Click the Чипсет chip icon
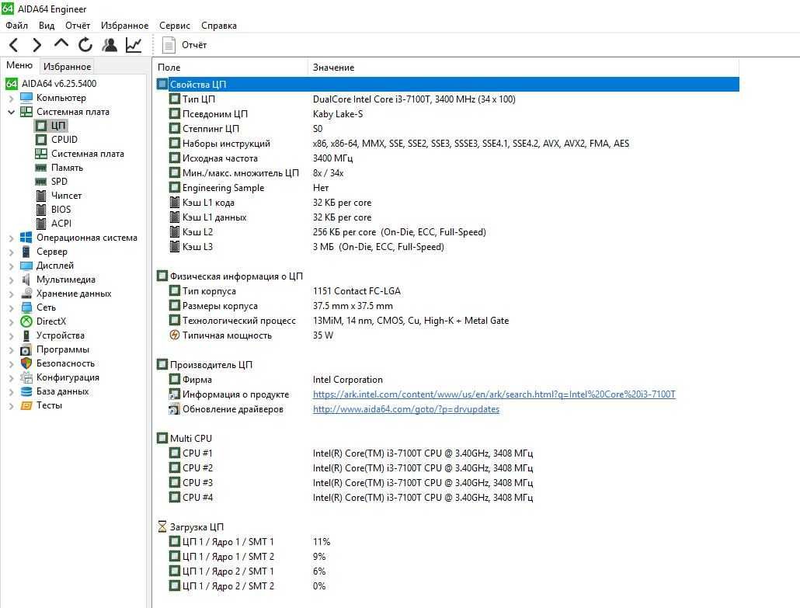This screenshot has width=800, height=608. (x=41, y=196)
